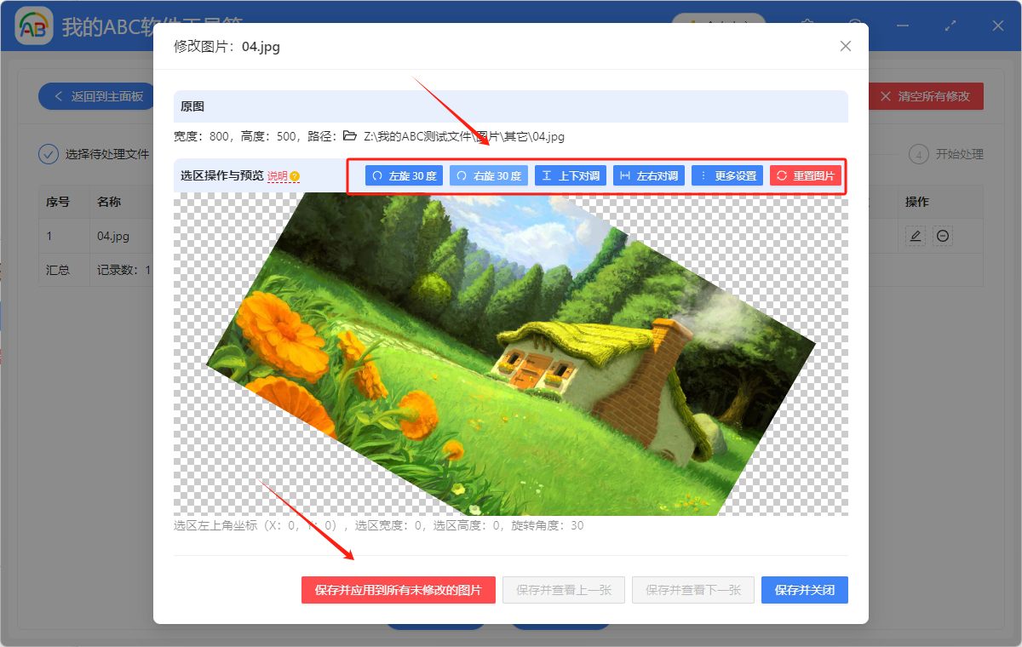Save and apply to all unmodified images

399,590
